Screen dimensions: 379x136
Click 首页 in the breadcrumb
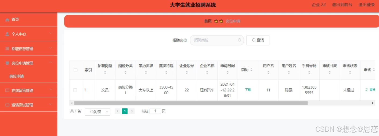tap(208, 21)
